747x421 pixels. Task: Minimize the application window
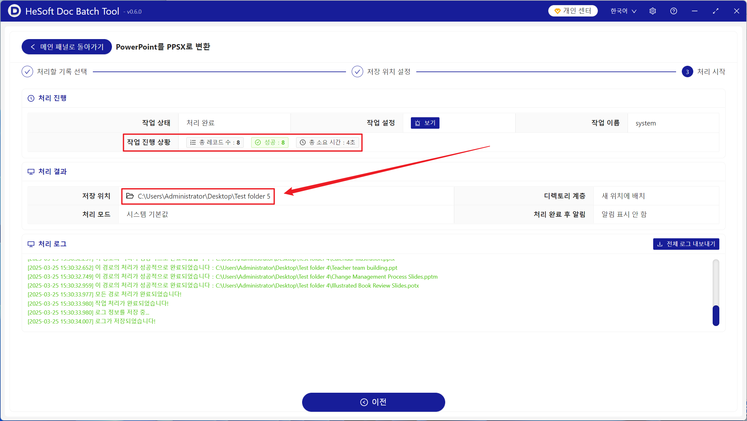pyautogui.click(x=695, y=11)
